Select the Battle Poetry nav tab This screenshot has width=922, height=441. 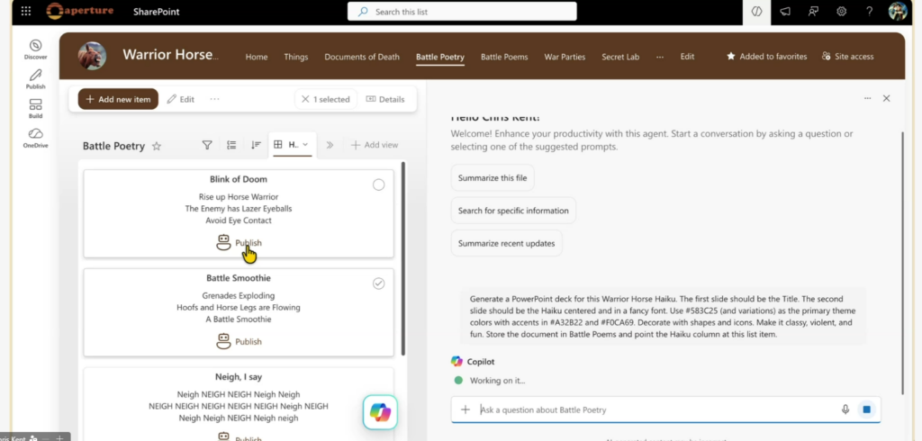tap(439, 57)
